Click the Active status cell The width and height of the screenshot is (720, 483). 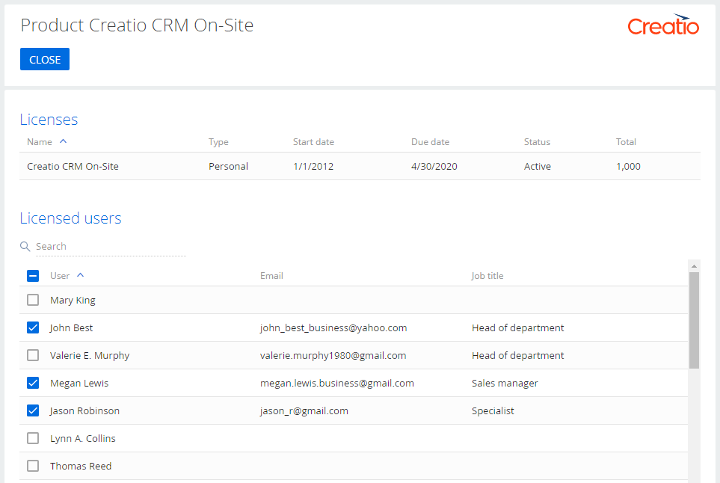(x=538, y=166)
